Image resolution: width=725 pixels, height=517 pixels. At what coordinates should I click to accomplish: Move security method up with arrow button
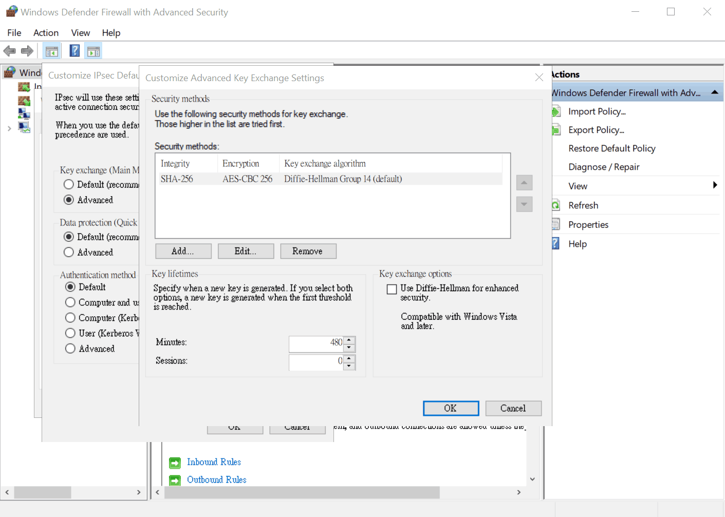click(524, 182)
